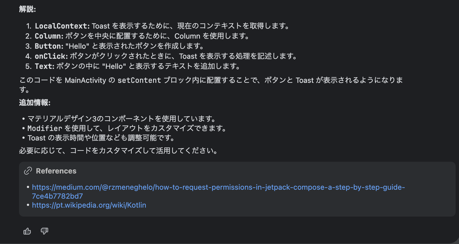459x244 pixels.
Task: Click the References header label
Action: coord(56,171)
